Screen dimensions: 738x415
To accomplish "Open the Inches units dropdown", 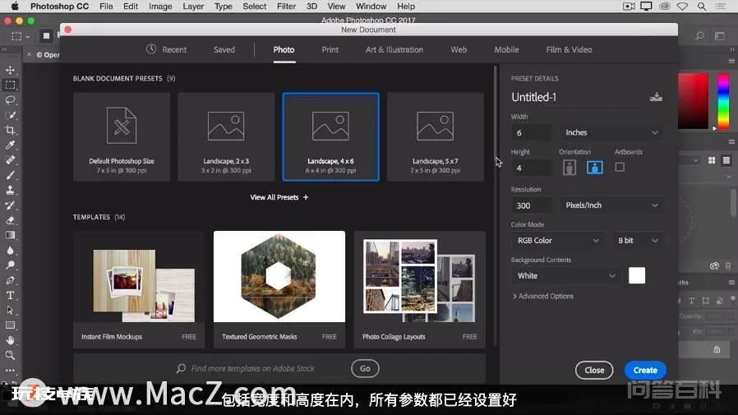I will click(x=612, y=132).
